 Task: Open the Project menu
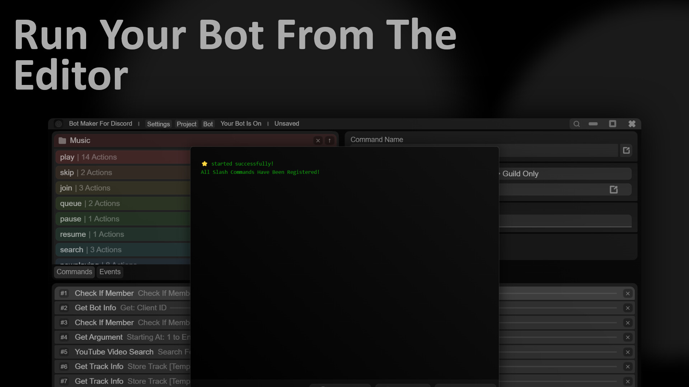tap(187, 123)
